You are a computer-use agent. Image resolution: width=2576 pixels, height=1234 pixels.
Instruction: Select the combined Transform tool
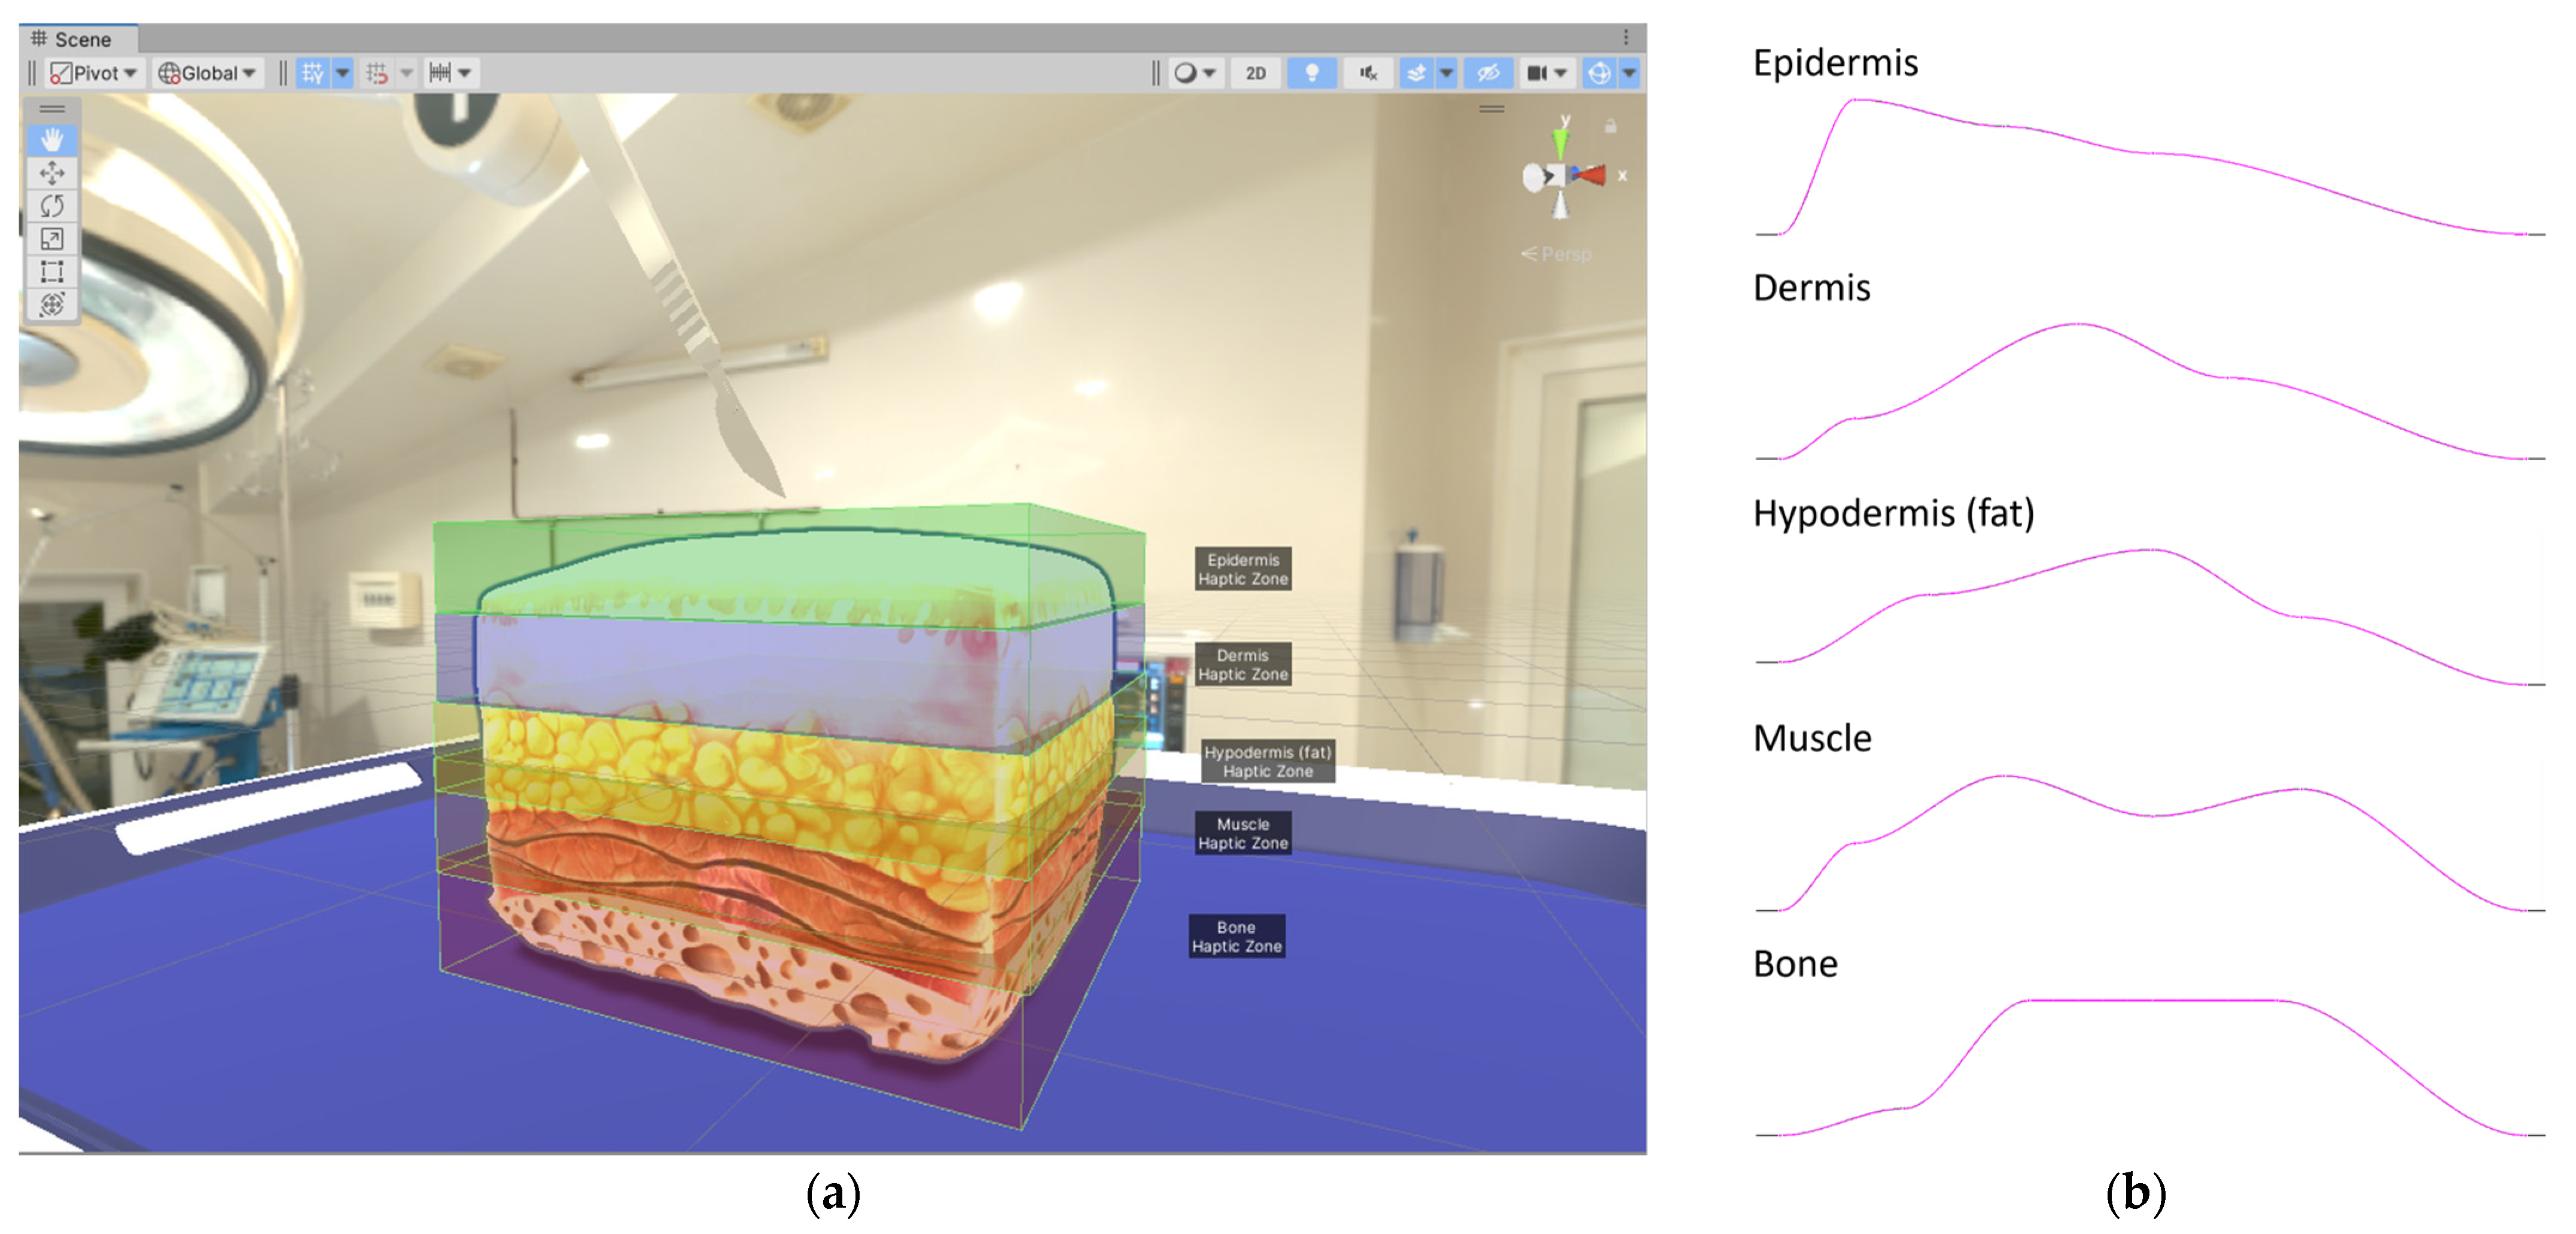coord(52,305)
